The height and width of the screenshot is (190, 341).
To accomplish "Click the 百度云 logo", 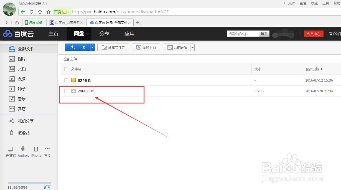I will (x=18, y=34).
